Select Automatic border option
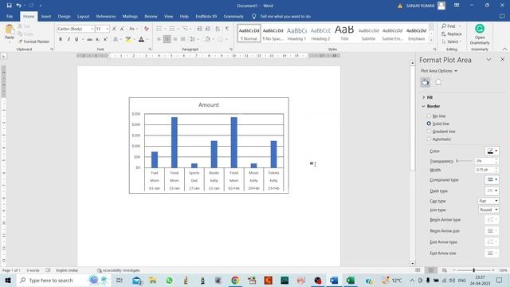510x287 pixels. (x=438, y=140)
